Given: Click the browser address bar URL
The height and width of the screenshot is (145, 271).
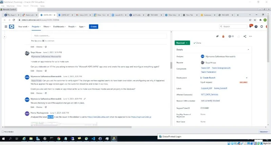Looking at the screenshot, I should click(x=40, y=20).
